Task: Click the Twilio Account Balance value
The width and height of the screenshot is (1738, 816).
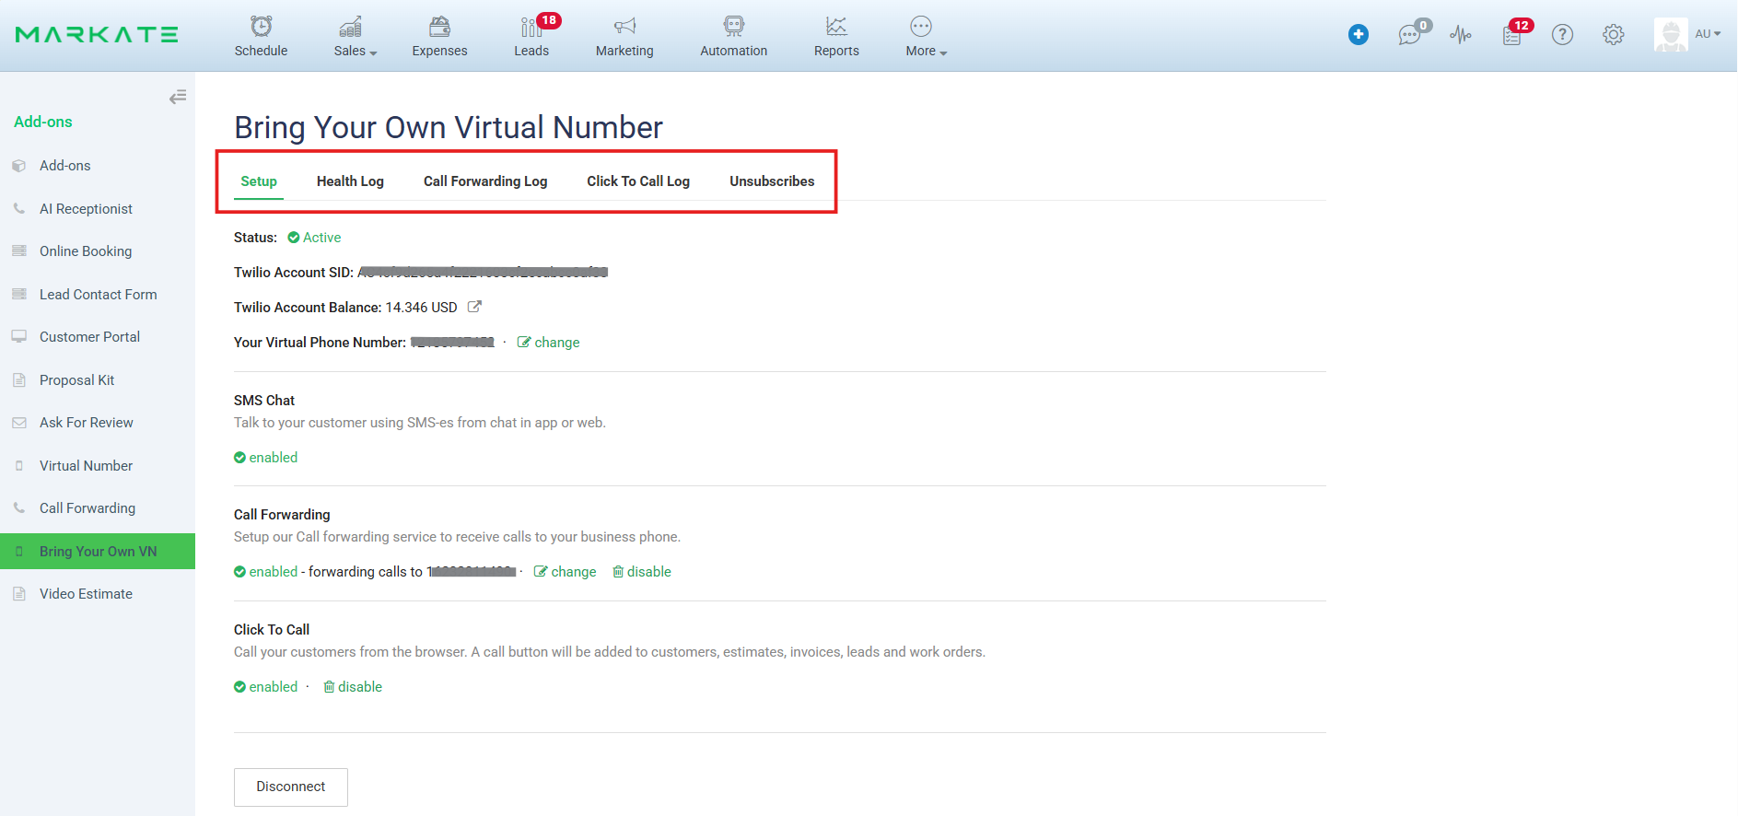Action: (x=421, y=308)
